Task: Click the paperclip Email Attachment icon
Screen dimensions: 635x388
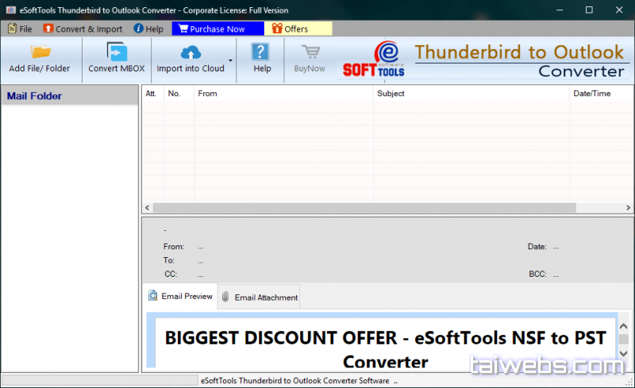Action: click(x=225, y=298)
